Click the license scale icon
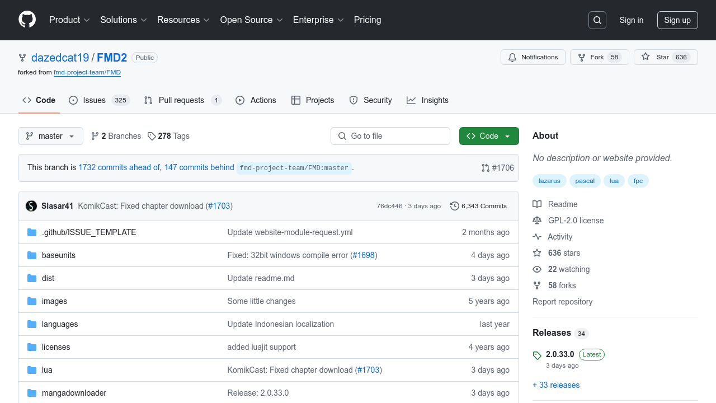This screenshot has height=403, width=716. point(537,221)
